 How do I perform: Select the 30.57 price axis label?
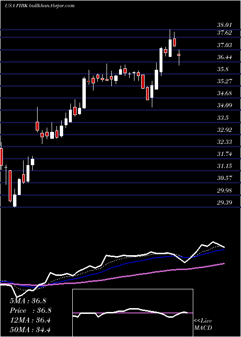point(225,178)
